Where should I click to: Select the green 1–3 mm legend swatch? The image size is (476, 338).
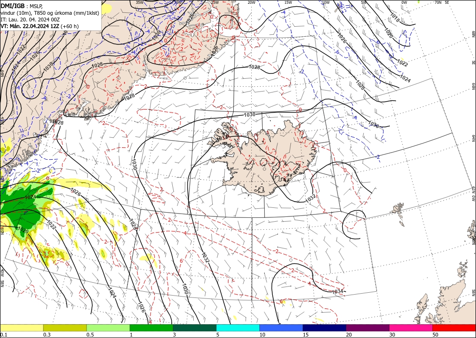(x=151, y=328)
